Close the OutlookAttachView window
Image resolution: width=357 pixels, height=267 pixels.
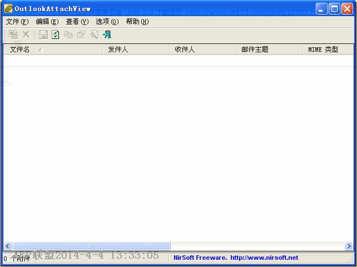[x=347, y=9]
